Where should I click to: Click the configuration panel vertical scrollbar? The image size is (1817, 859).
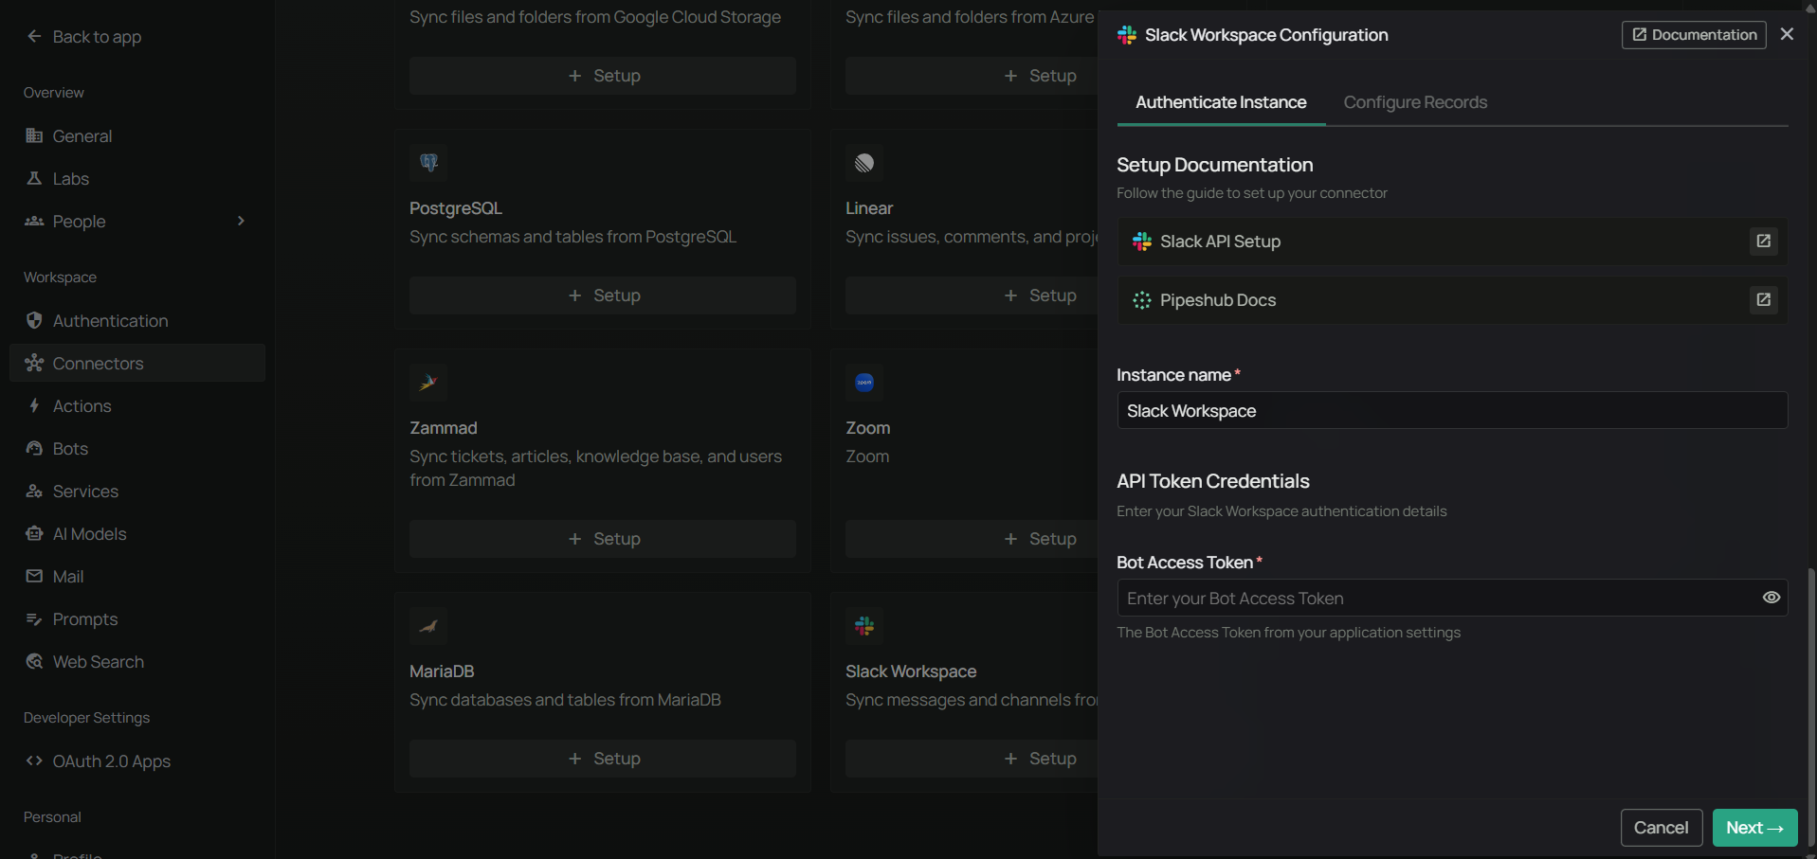[1811, 706]
